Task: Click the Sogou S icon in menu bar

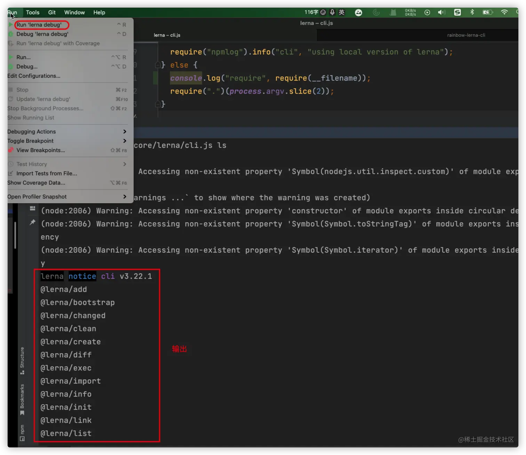Action: coord(457,13)
